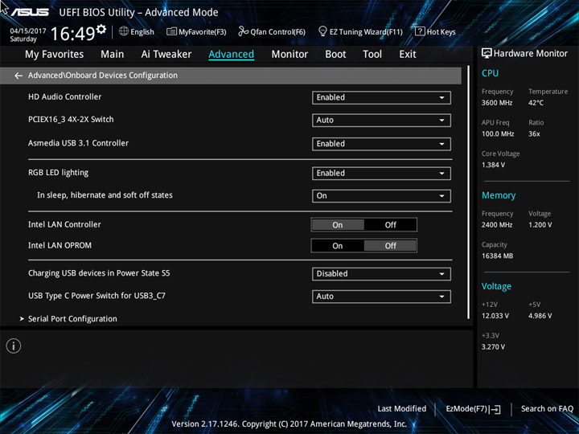The width and height of the screenshot is (579, 434).
Task: Open the PCIEX16_3 4X-2X Switch dropdown
Action: [381, 121]
